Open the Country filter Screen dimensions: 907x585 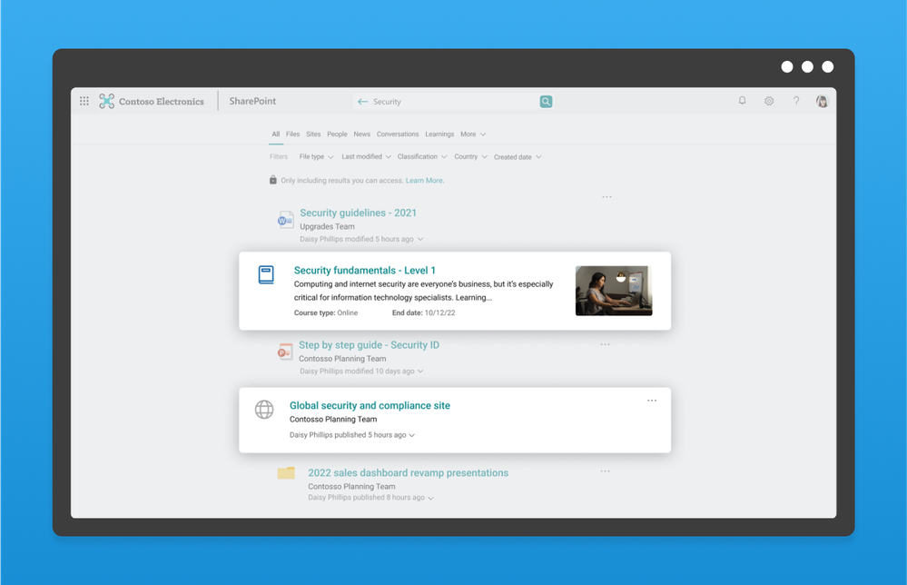pyautogui.click(x=471, y=157)
